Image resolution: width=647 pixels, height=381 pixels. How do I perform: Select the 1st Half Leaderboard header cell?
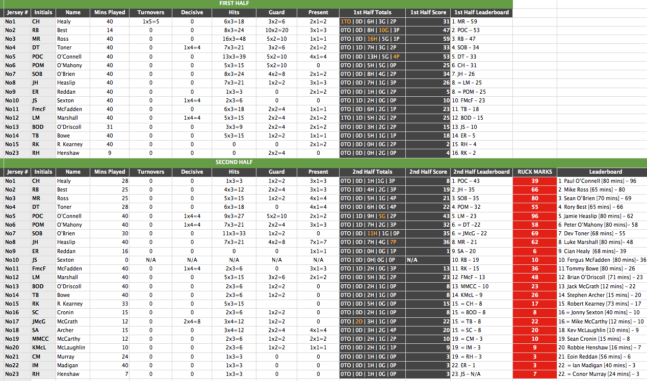coord(481,12)
